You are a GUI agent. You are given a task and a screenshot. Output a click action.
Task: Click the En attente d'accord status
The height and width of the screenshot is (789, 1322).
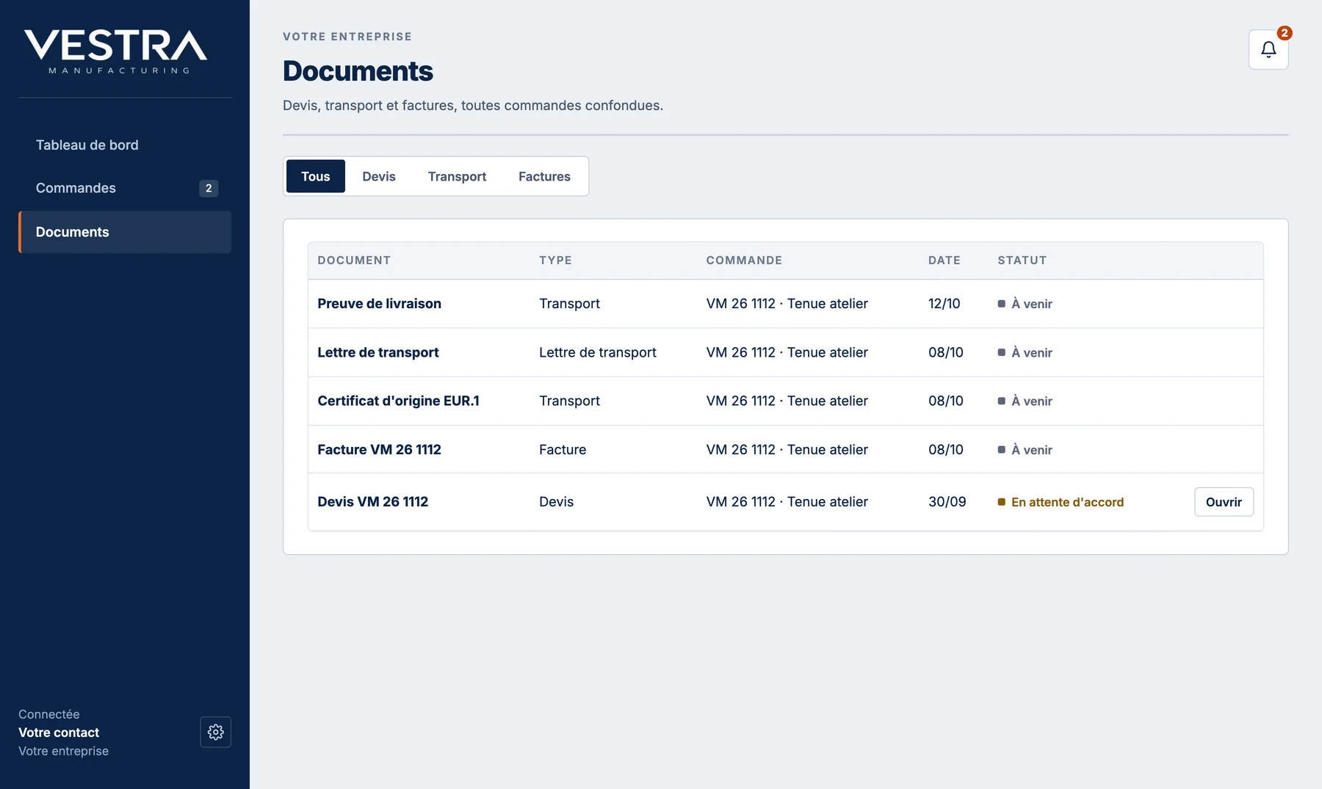click(x=1061, y=502)
